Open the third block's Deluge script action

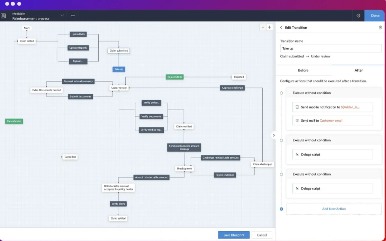point(333,188)
